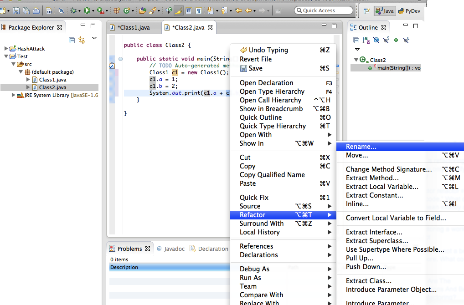Collapse Class2 node in Outline view

tap(356, 60)
